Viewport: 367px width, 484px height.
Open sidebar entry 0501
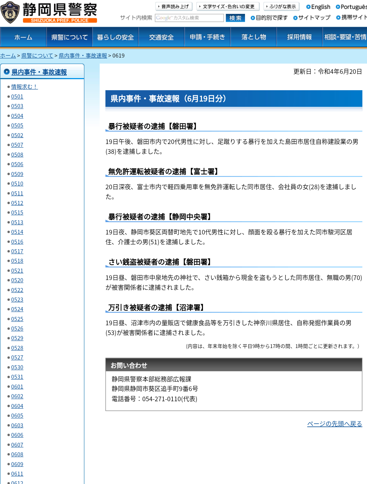pyautogui.click(x=17, y=97)
